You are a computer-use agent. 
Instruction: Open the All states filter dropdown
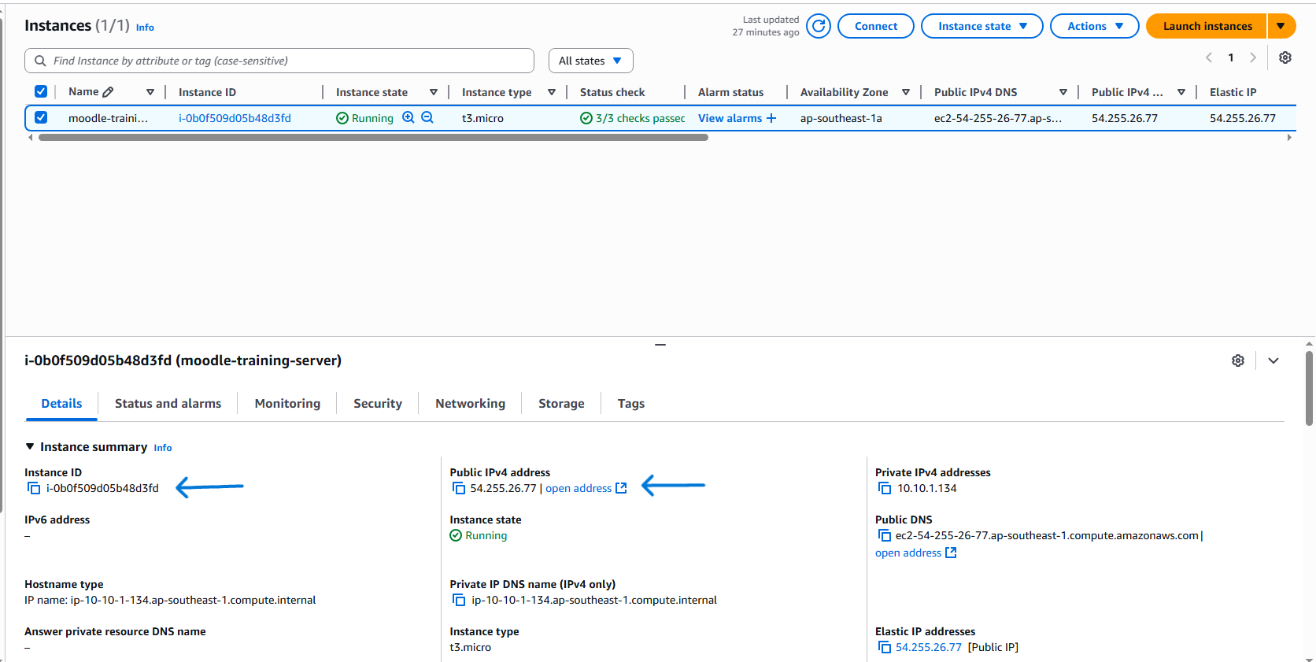(x=590, y=61)
